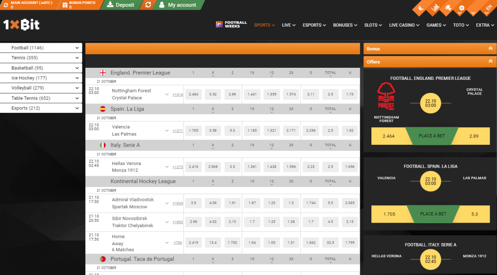
Task: Place a bet on Valencia vs Las Palmas offer
Action: point(433,214)
